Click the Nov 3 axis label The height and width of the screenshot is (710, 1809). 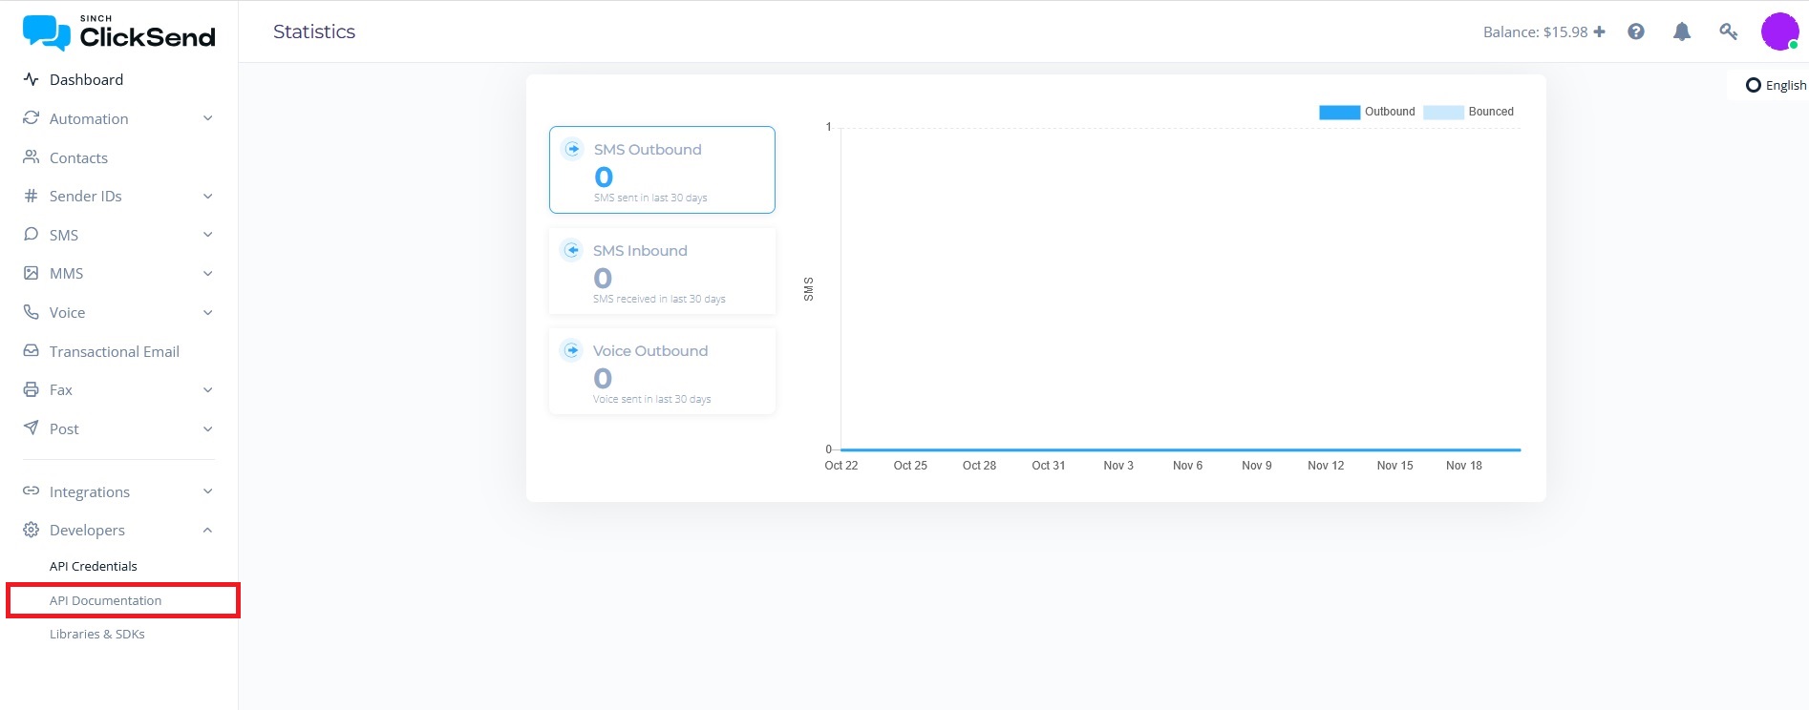tap(1118, 466)
